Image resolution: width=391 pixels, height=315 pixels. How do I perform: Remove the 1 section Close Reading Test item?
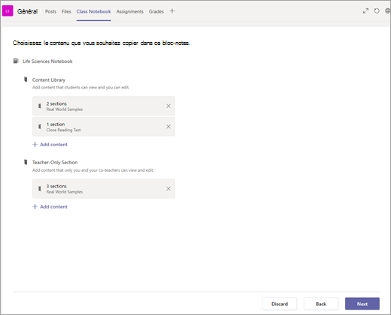tap(168, 127)
